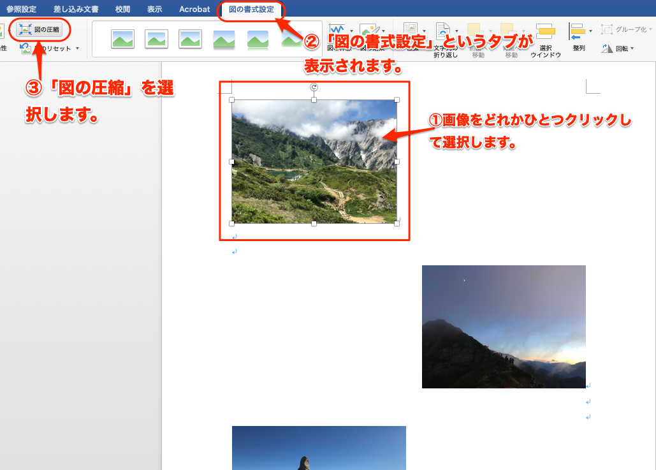Open the 選択ウインドウ selection pane
Image resolution: width=656 pixels, height=470 pixels.
tap(546, 41)
